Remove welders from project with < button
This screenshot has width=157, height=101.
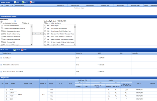[41, 33]
